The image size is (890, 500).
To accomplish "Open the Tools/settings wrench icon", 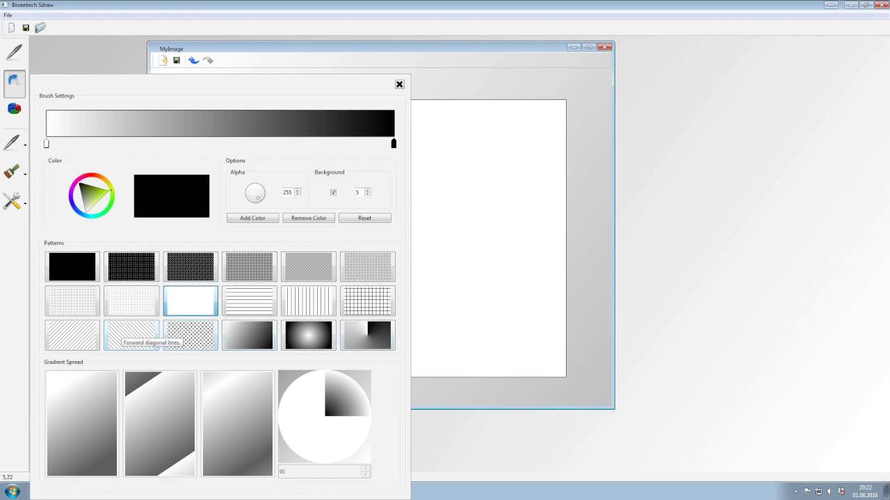I will pyautogui.click(x=13, y=201).
